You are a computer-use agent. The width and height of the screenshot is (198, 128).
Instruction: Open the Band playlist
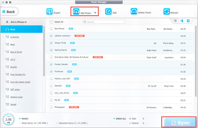coord(12,44)
